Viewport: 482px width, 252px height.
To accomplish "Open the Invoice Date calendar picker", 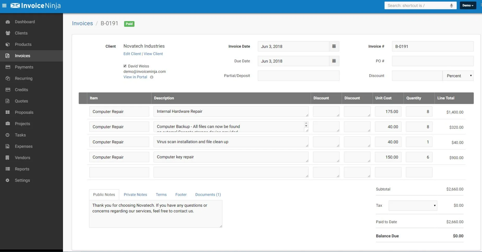I will [334, 46].
